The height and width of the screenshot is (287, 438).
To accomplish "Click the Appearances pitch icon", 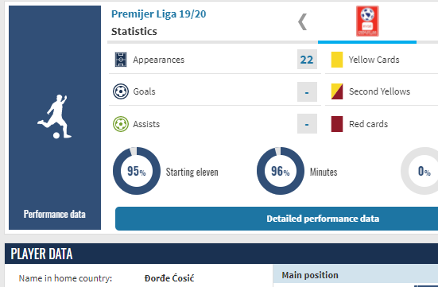I will (121, 60).
